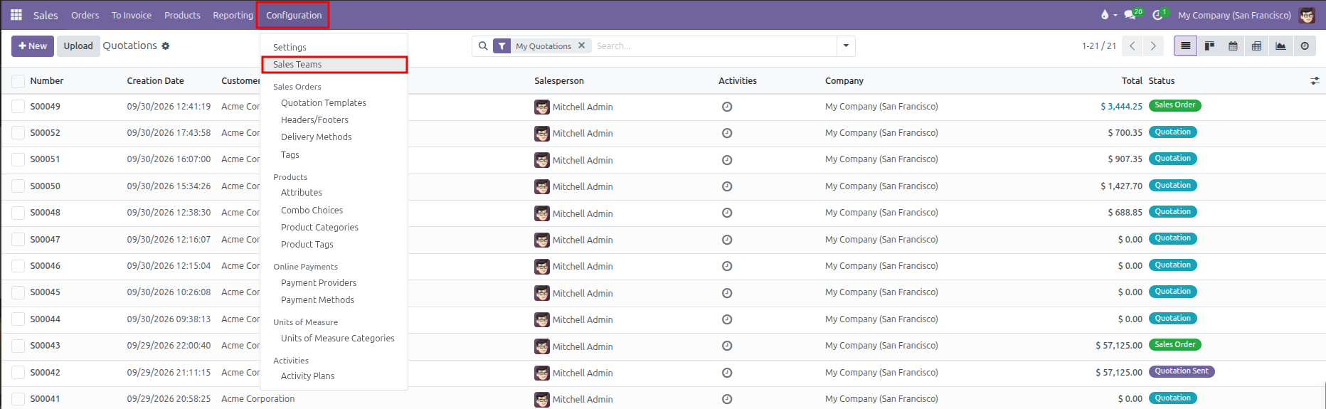The height and width of the screenshot is (409, 1326).
Task: Select checkbox for order S00044
Action: (x=18, y=319)
